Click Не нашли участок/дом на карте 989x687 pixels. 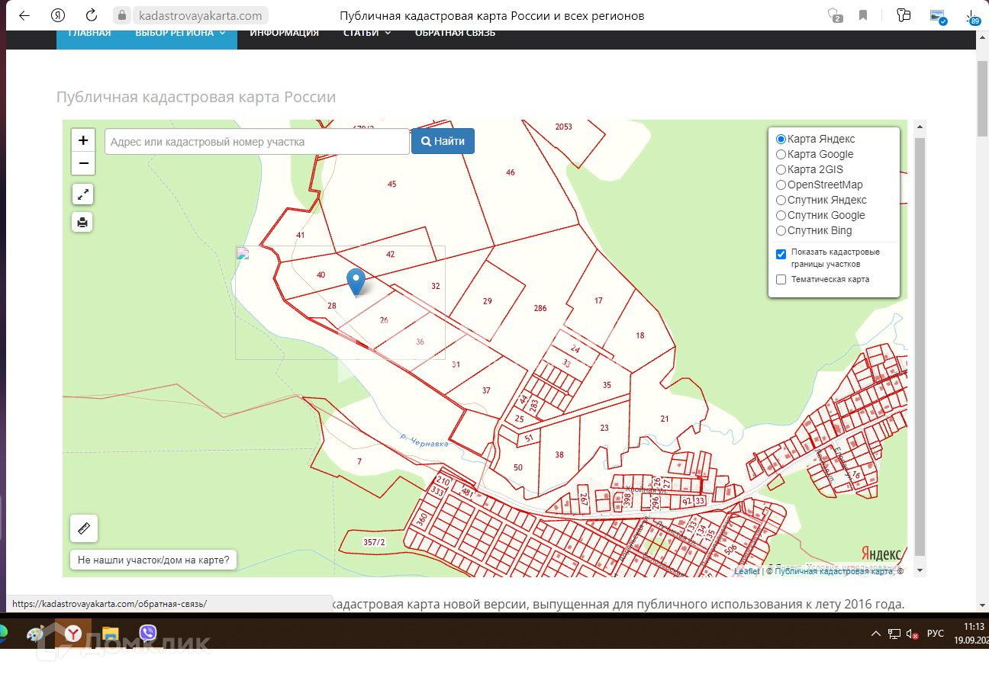[x=153, y=560]
